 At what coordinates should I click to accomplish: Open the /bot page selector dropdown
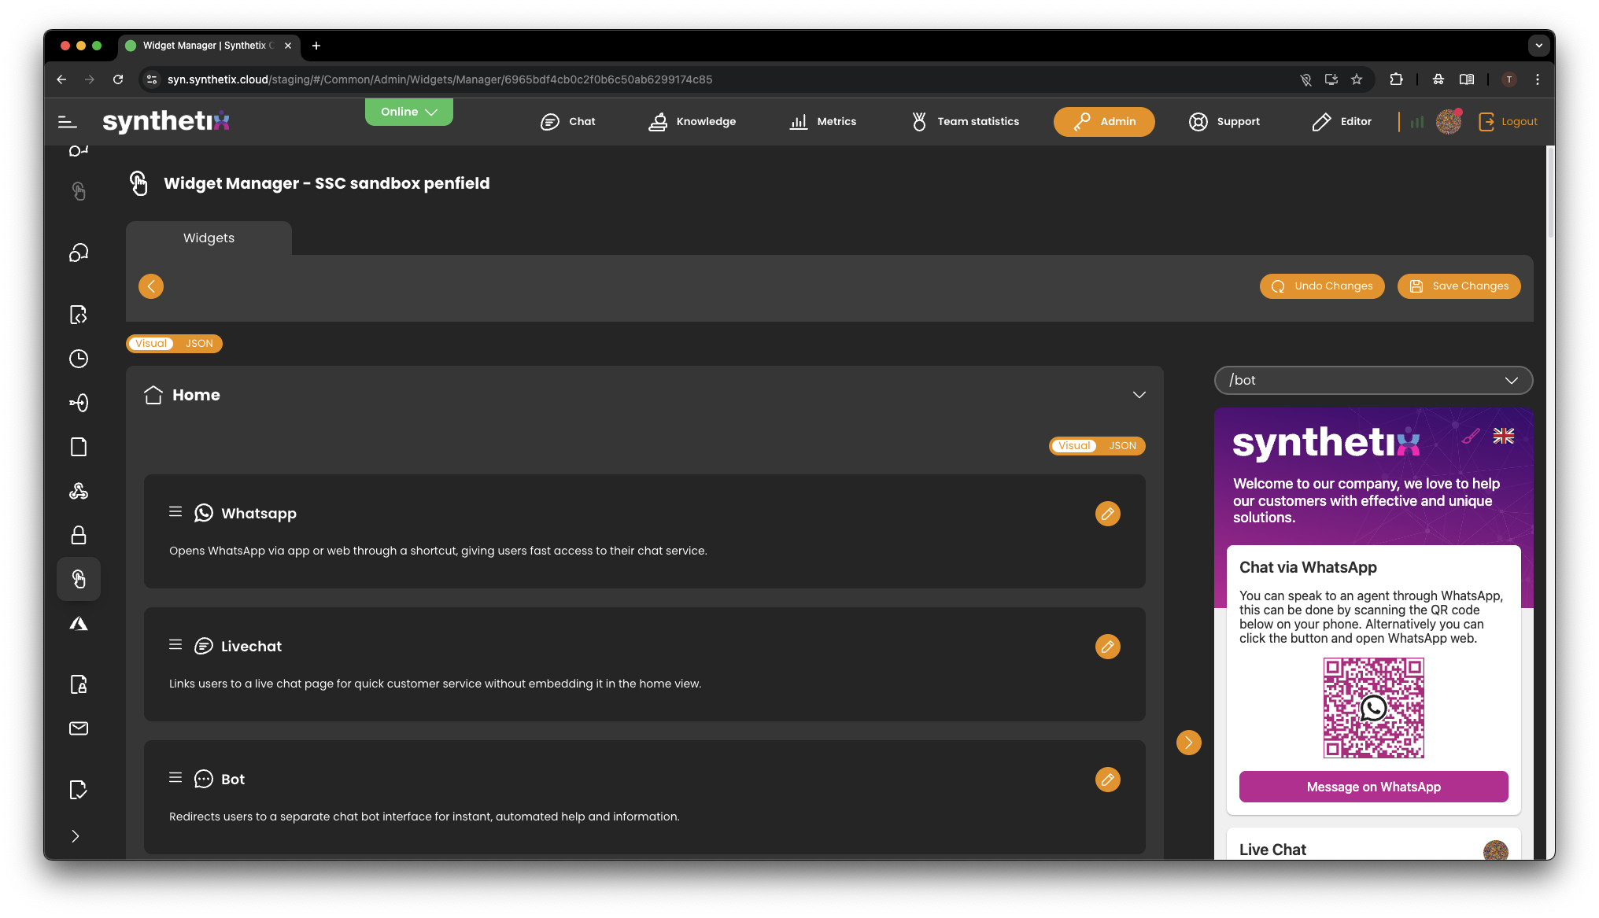(x=1373, y=380)
